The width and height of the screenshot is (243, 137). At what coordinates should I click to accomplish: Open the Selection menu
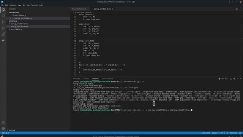(13, 5)
